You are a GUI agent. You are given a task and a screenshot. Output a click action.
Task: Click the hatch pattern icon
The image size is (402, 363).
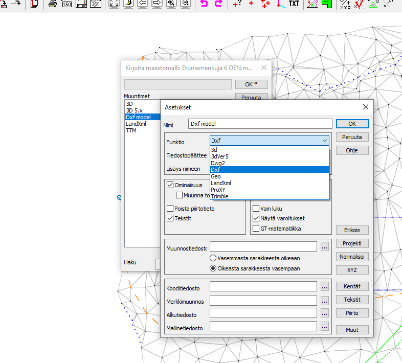pos(96,4)
